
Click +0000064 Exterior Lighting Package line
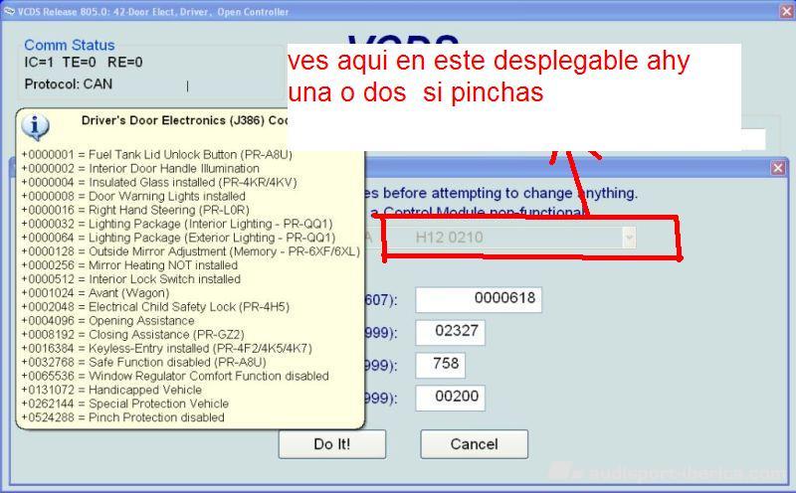179,238
